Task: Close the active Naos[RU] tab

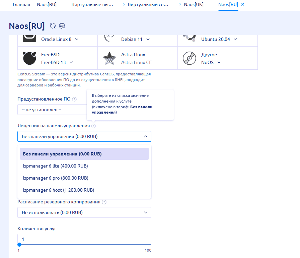Action: (243, 5)
